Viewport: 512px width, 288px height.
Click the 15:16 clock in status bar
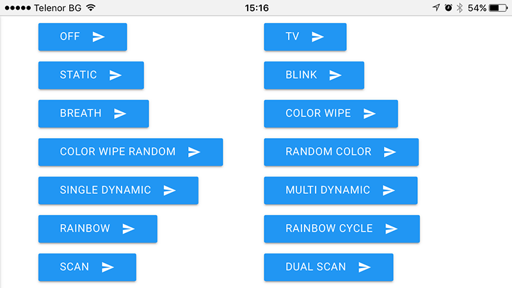(256, 8)
